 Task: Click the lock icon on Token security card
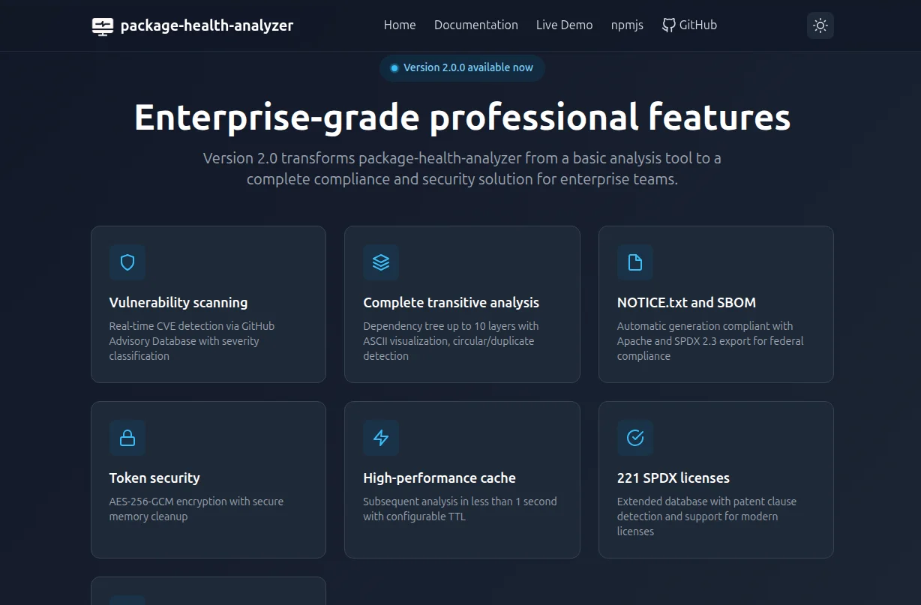(x=127, y=438)
